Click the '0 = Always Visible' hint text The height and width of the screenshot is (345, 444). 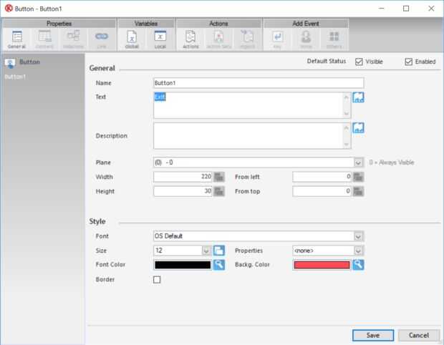pyautogui.click(x=392, y=162)
